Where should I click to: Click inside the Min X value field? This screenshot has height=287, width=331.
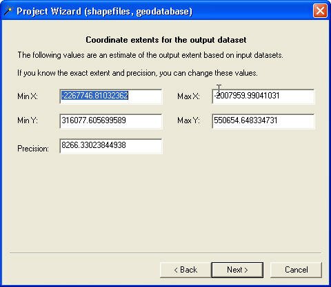click(x=111, y=96)
